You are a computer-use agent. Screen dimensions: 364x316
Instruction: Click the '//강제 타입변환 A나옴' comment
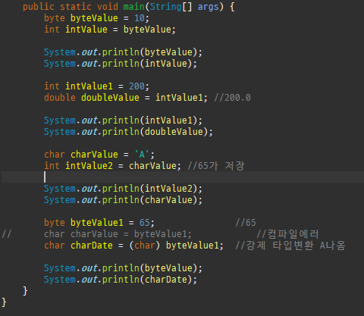pyautogui.click(x=290, y=246)
